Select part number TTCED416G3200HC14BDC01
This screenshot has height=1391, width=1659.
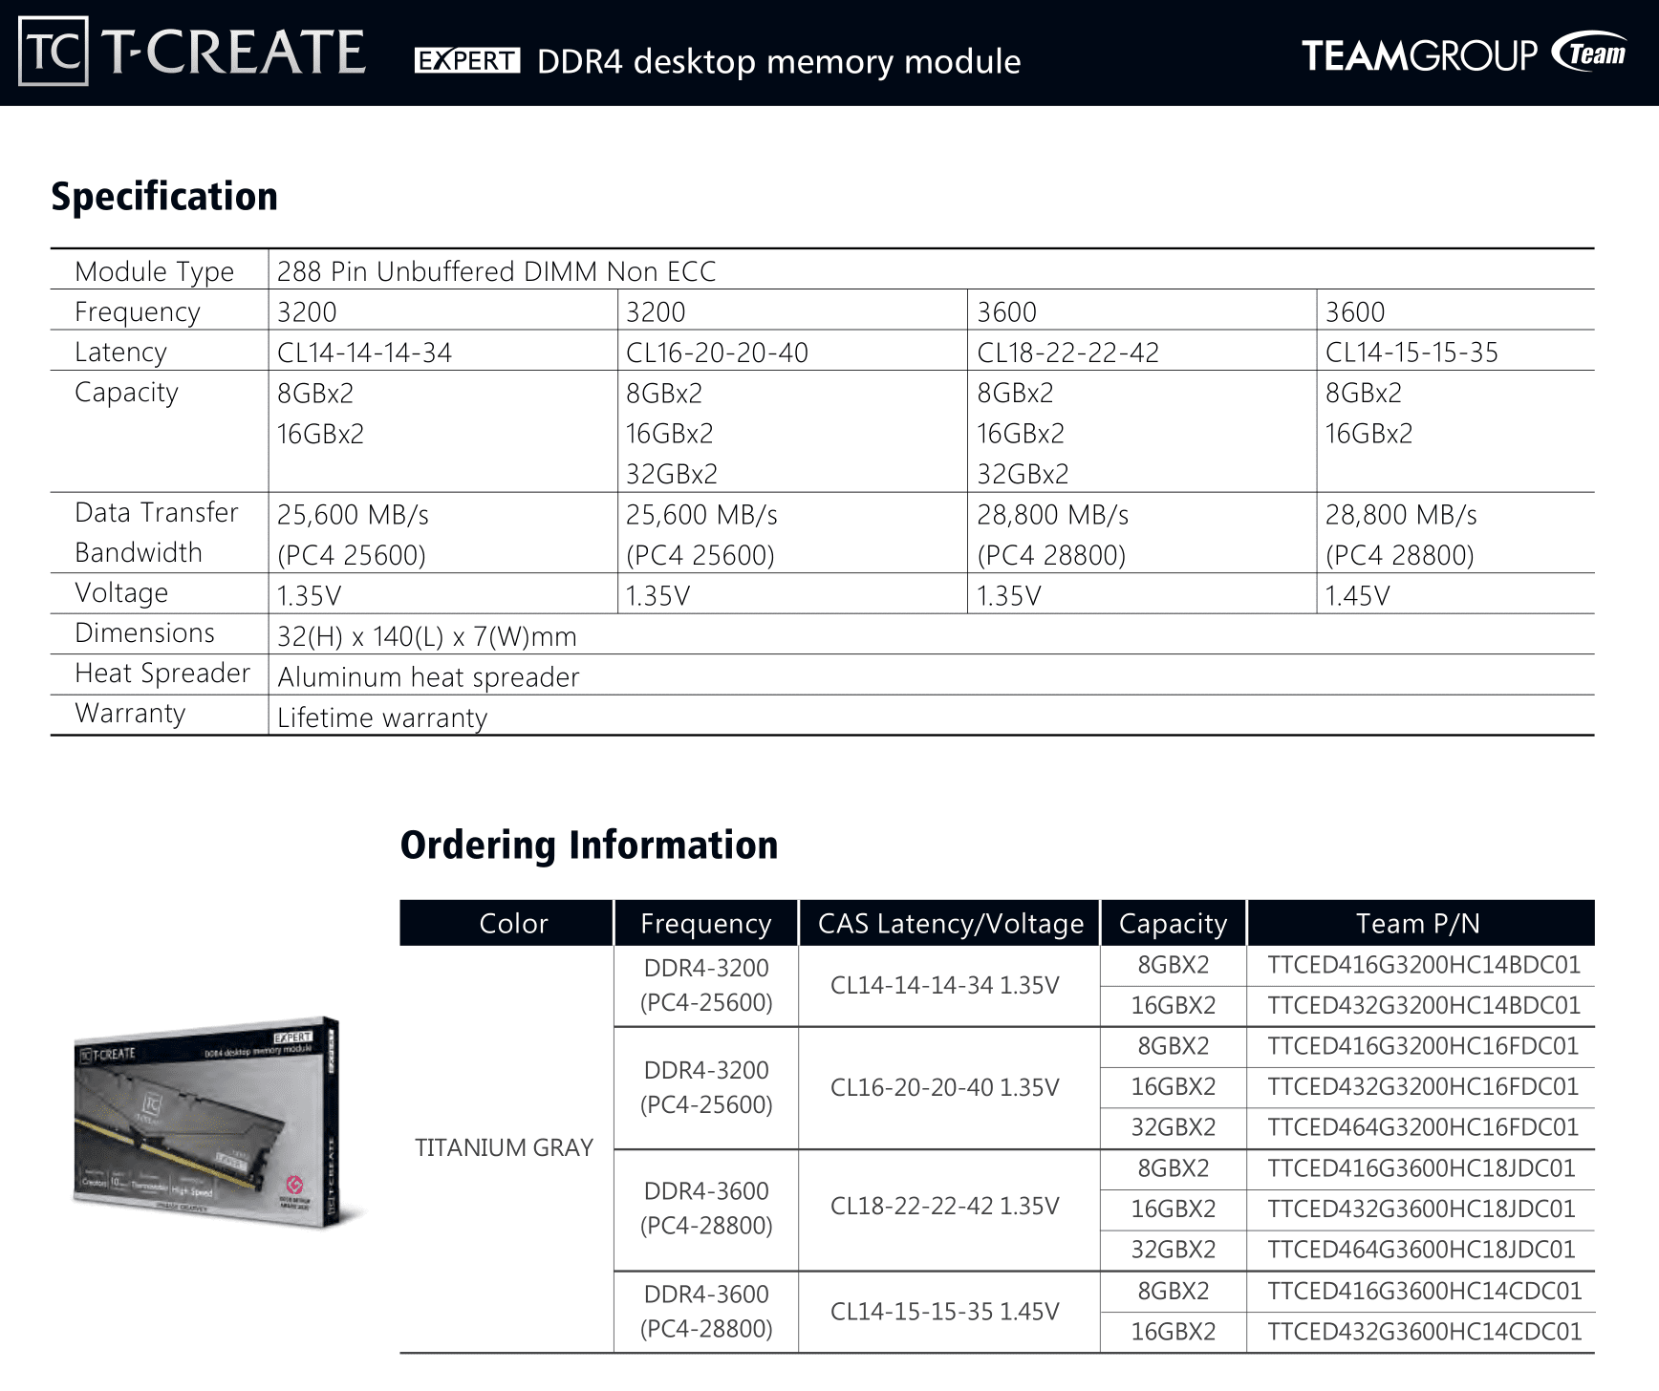point(1424,965)
